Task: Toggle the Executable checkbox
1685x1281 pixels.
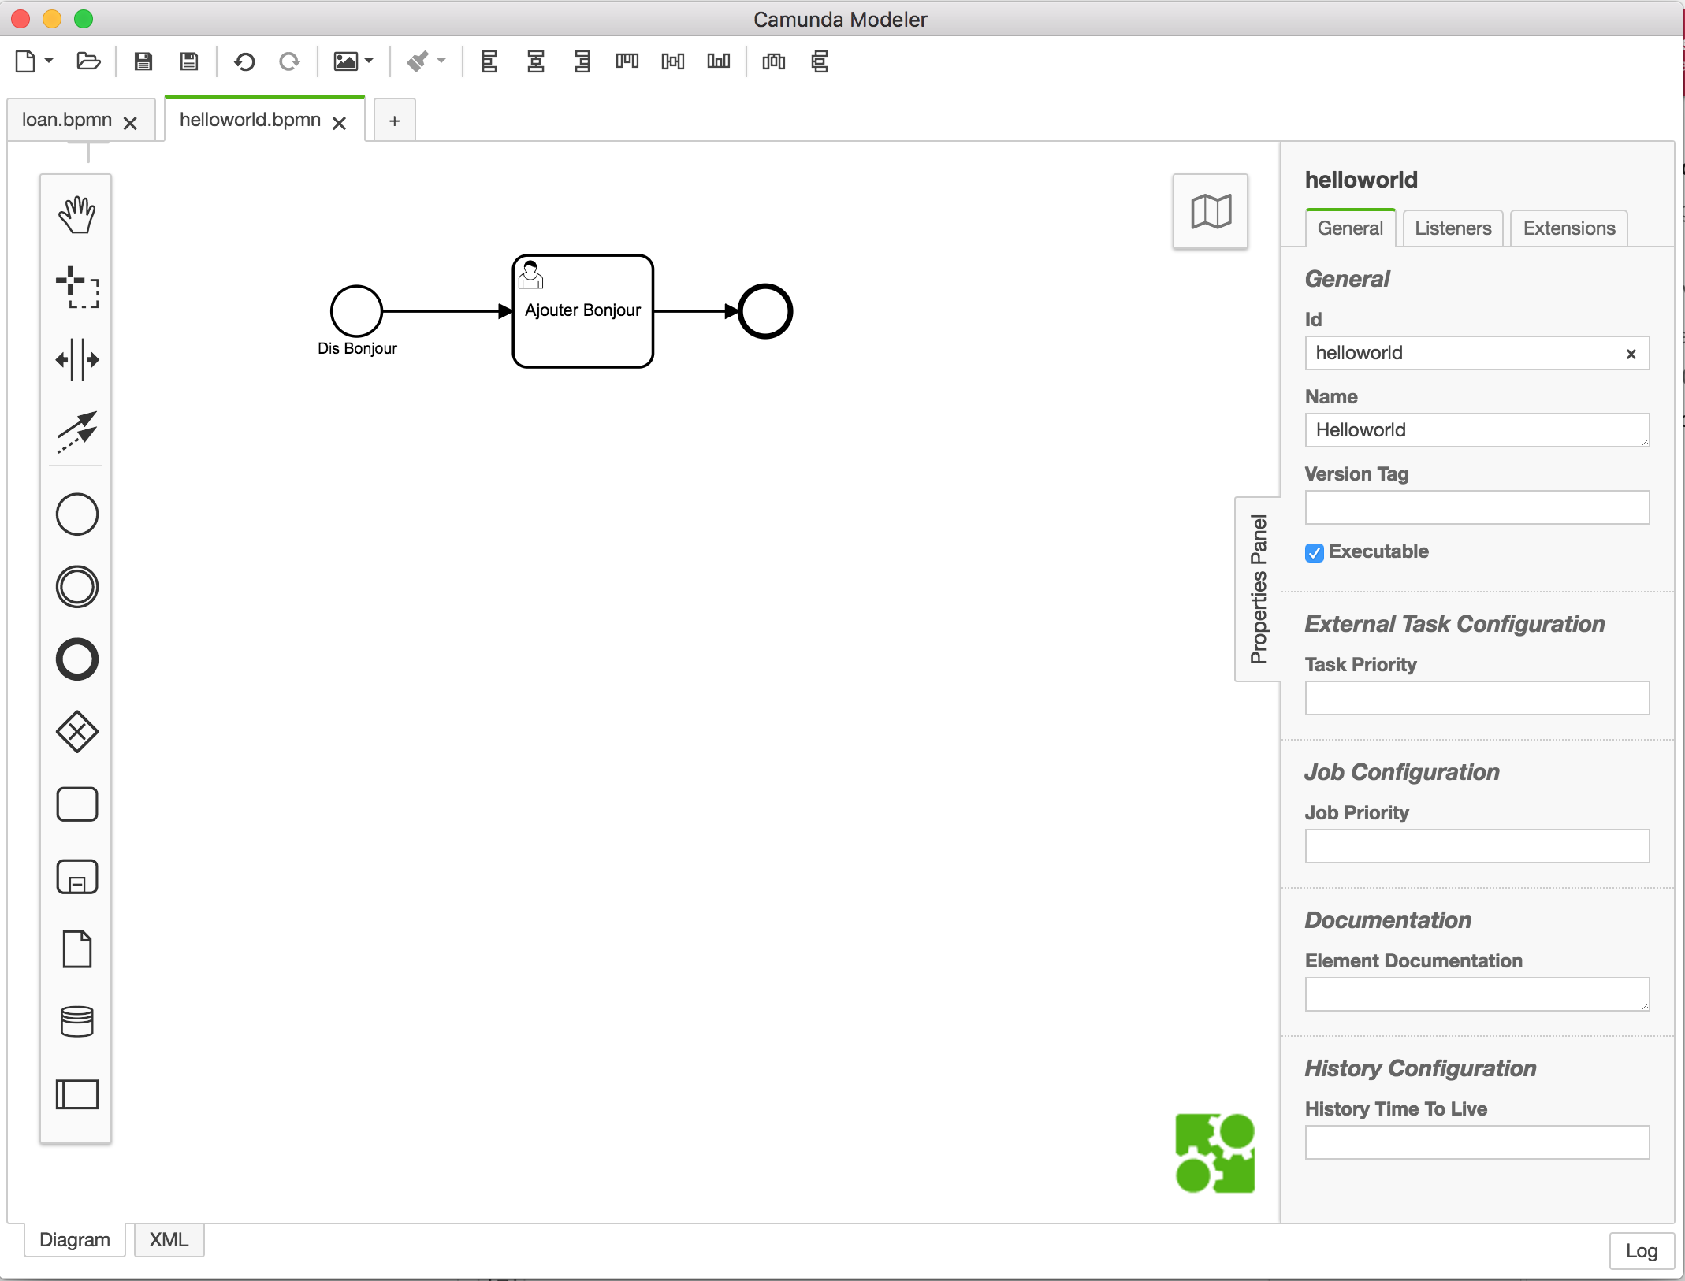Action: coord(1314,552)
